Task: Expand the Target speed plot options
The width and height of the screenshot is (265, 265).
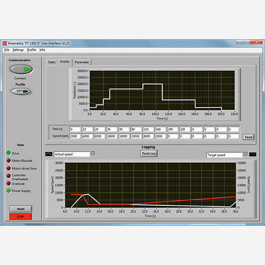Action: (246, 154)
